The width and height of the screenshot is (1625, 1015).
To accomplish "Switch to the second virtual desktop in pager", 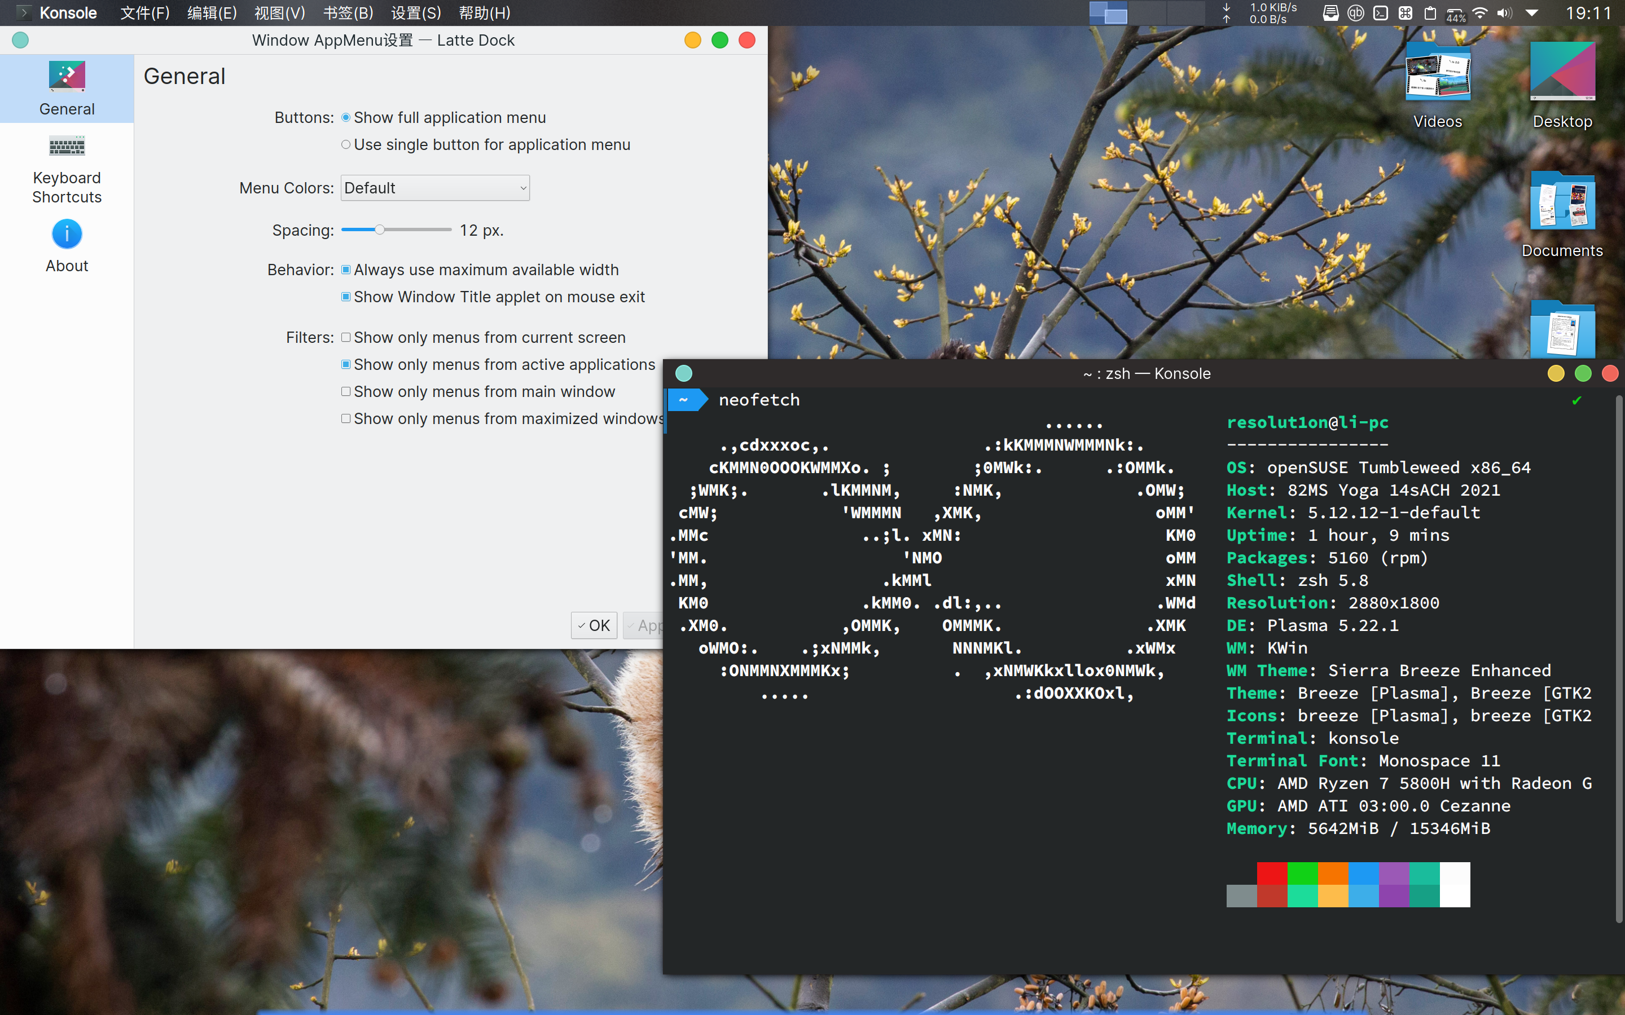I will tap(1147, 13).
